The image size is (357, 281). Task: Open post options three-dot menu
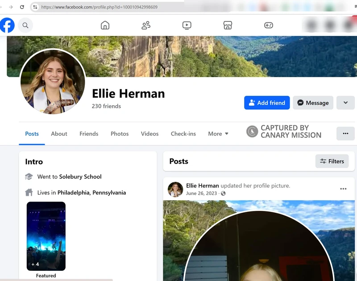coord(343,189)
